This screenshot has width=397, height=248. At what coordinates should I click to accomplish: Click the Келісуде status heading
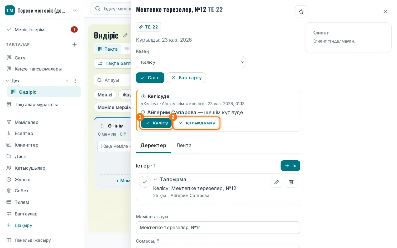point(158,96)
